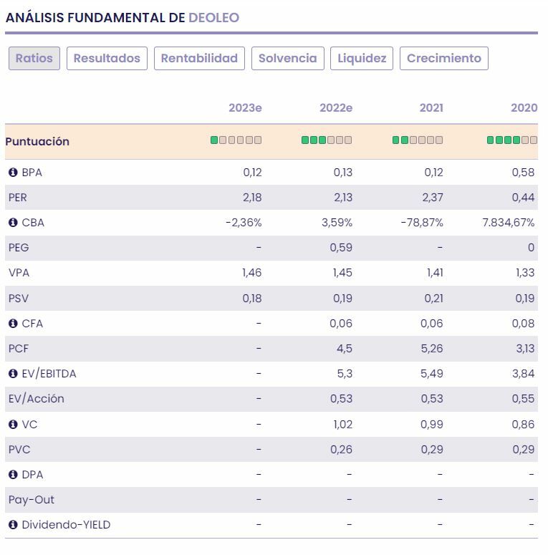Click the info icon next to BPA
The height and width of the screenshot is (555, 548).
click(13, 173)
